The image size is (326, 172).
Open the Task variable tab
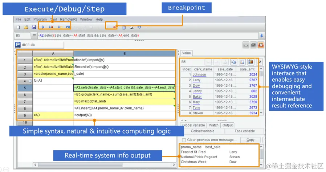(x=245, y=131)
